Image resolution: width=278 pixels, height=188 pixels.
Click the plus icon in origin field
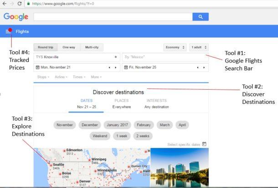tap(116, 57)
